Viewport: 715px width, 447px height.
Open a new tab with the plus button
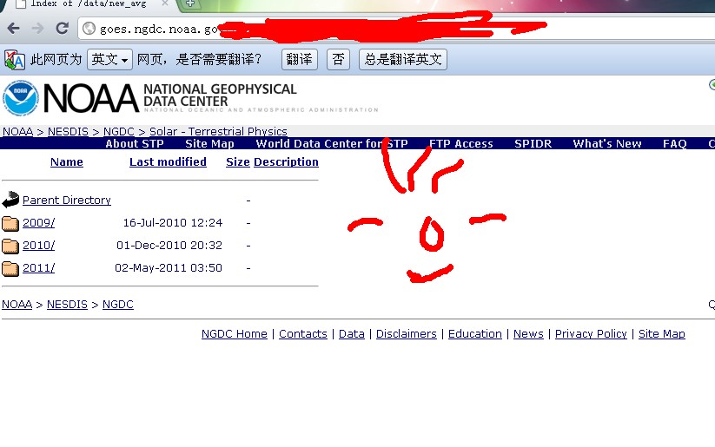tap(190, 3)
